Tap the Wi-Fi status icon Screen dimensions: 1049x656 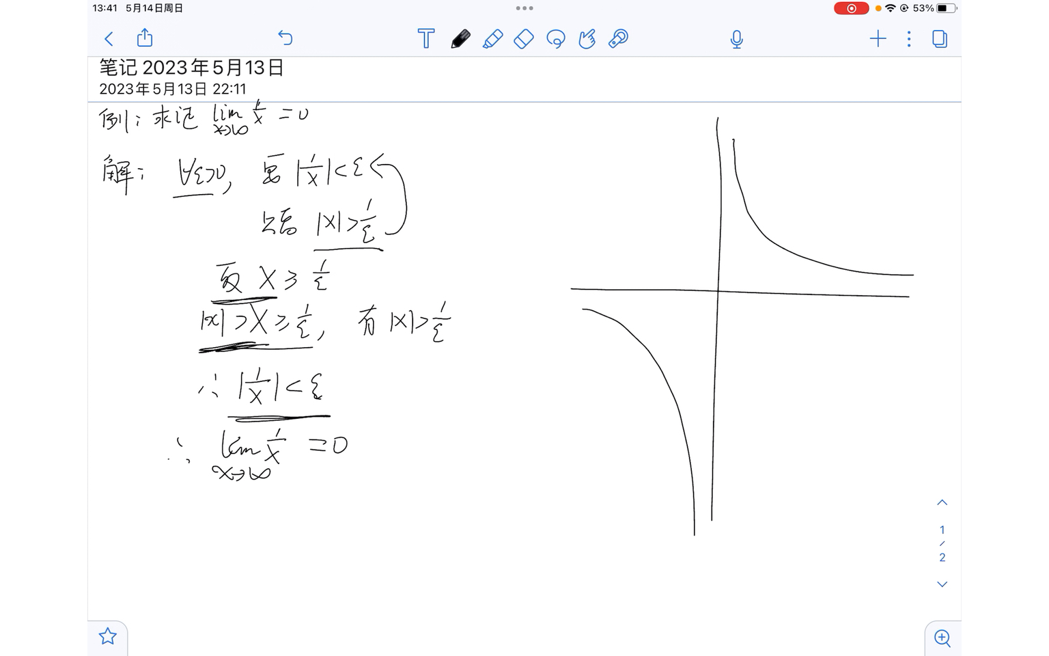coord(890,8)
